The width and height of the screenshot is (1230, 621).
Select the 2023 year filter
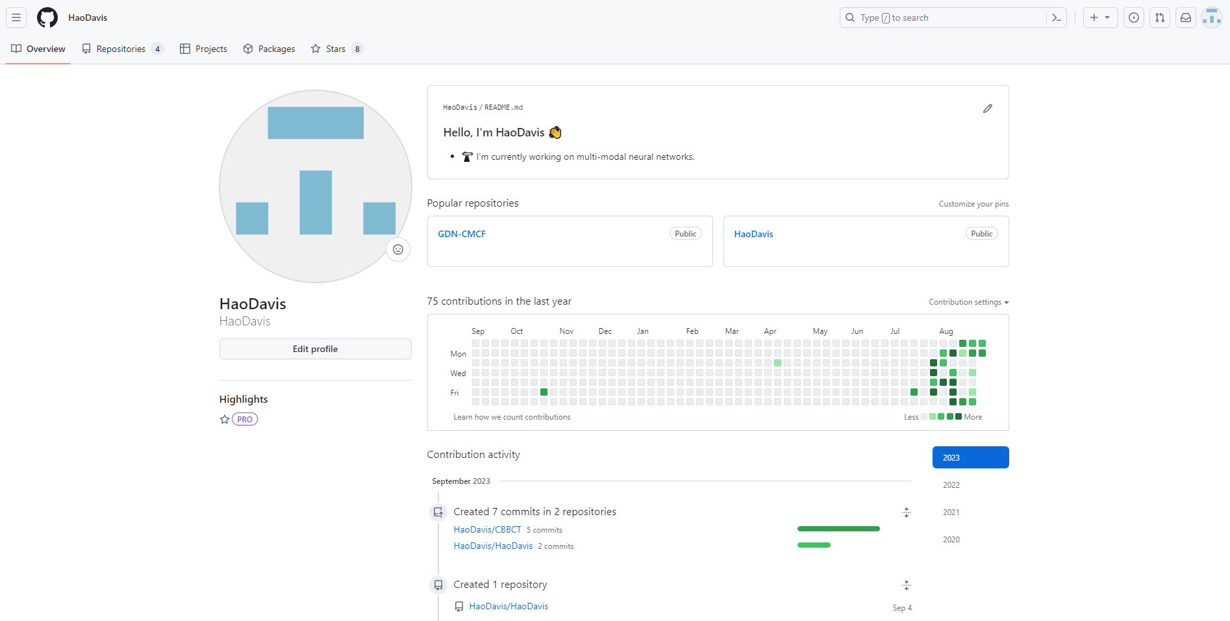(970, 457)
